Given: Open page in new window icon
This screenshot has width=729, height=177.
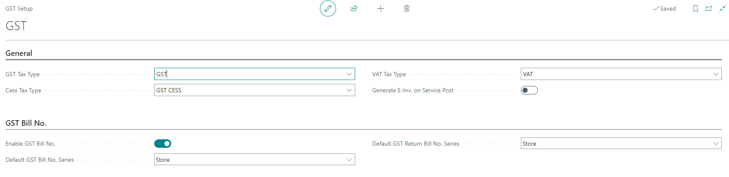Looking at the screenshot, I should coord(709,8).
